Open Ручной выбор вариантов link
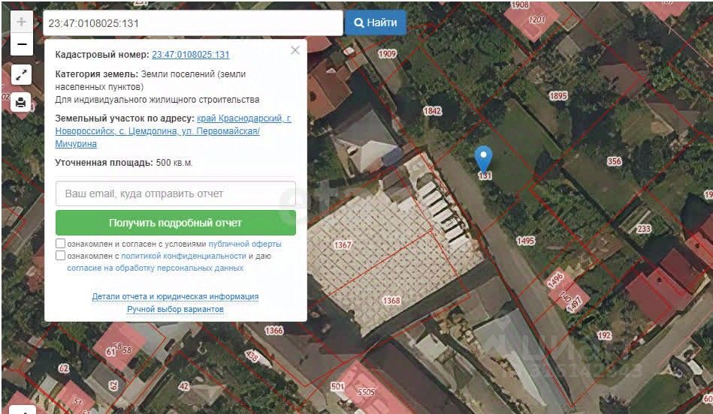Viewport: 713px width, 414px height. click(x=175, y=309)
